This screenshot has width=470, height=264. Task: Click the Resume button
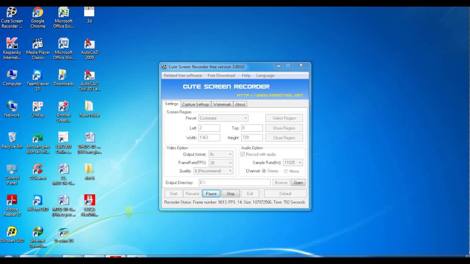pyautogui.click(x=192, y=194)
